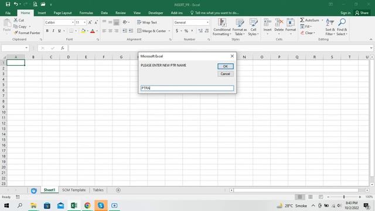Switch to the Tables sheet
The width and height of the screenshot is (375, 211).
[98, 190]
